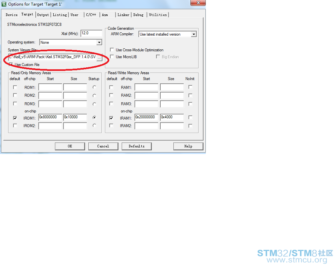The image size is (335, 268).
Task: Open the Utilities tab
Action: (x=158, y=15)
